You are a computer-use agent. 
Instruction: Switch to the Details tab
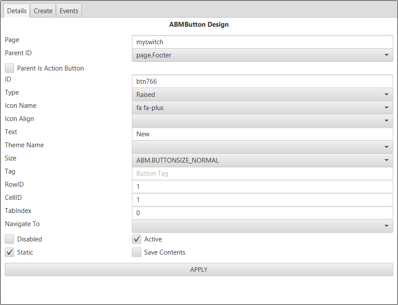(17, 11)
